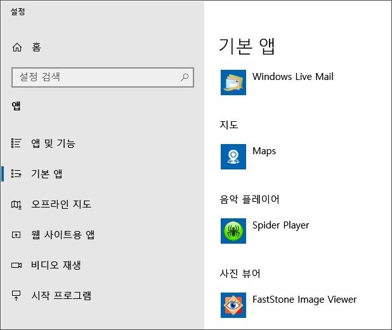This screenshot has width=392, height=330.
Task: Click the 음악 플레이어 section label
Action: point(249,199)
